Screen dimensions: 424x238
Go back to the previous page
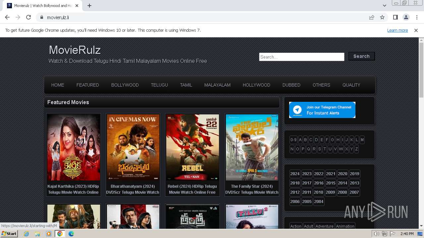[x=7, y=17]
